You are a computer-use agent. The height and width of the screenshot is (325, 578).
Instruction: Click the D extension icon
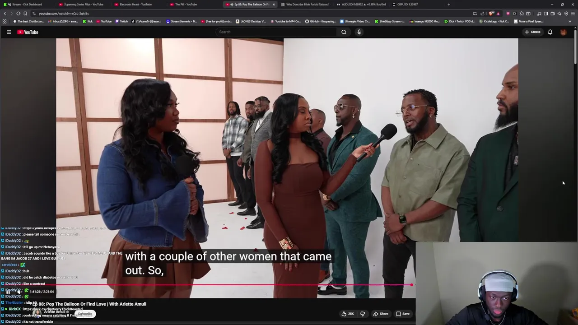click(515, 14)
